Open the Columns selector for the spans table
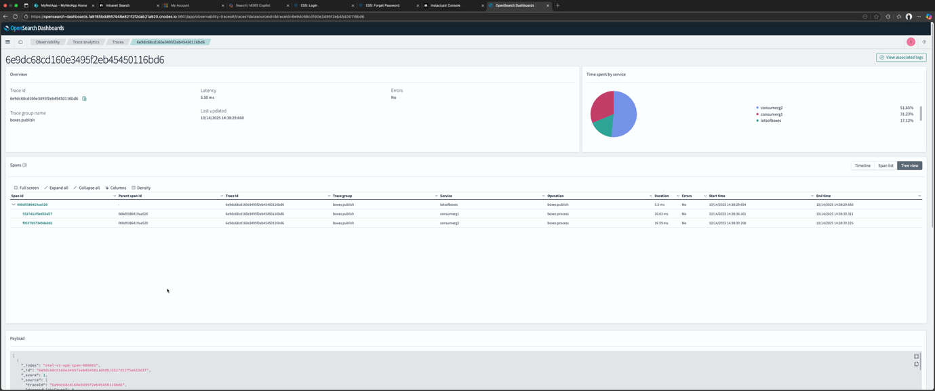The width and height of the screenshot is (935, 391). (x=115, y=188)
